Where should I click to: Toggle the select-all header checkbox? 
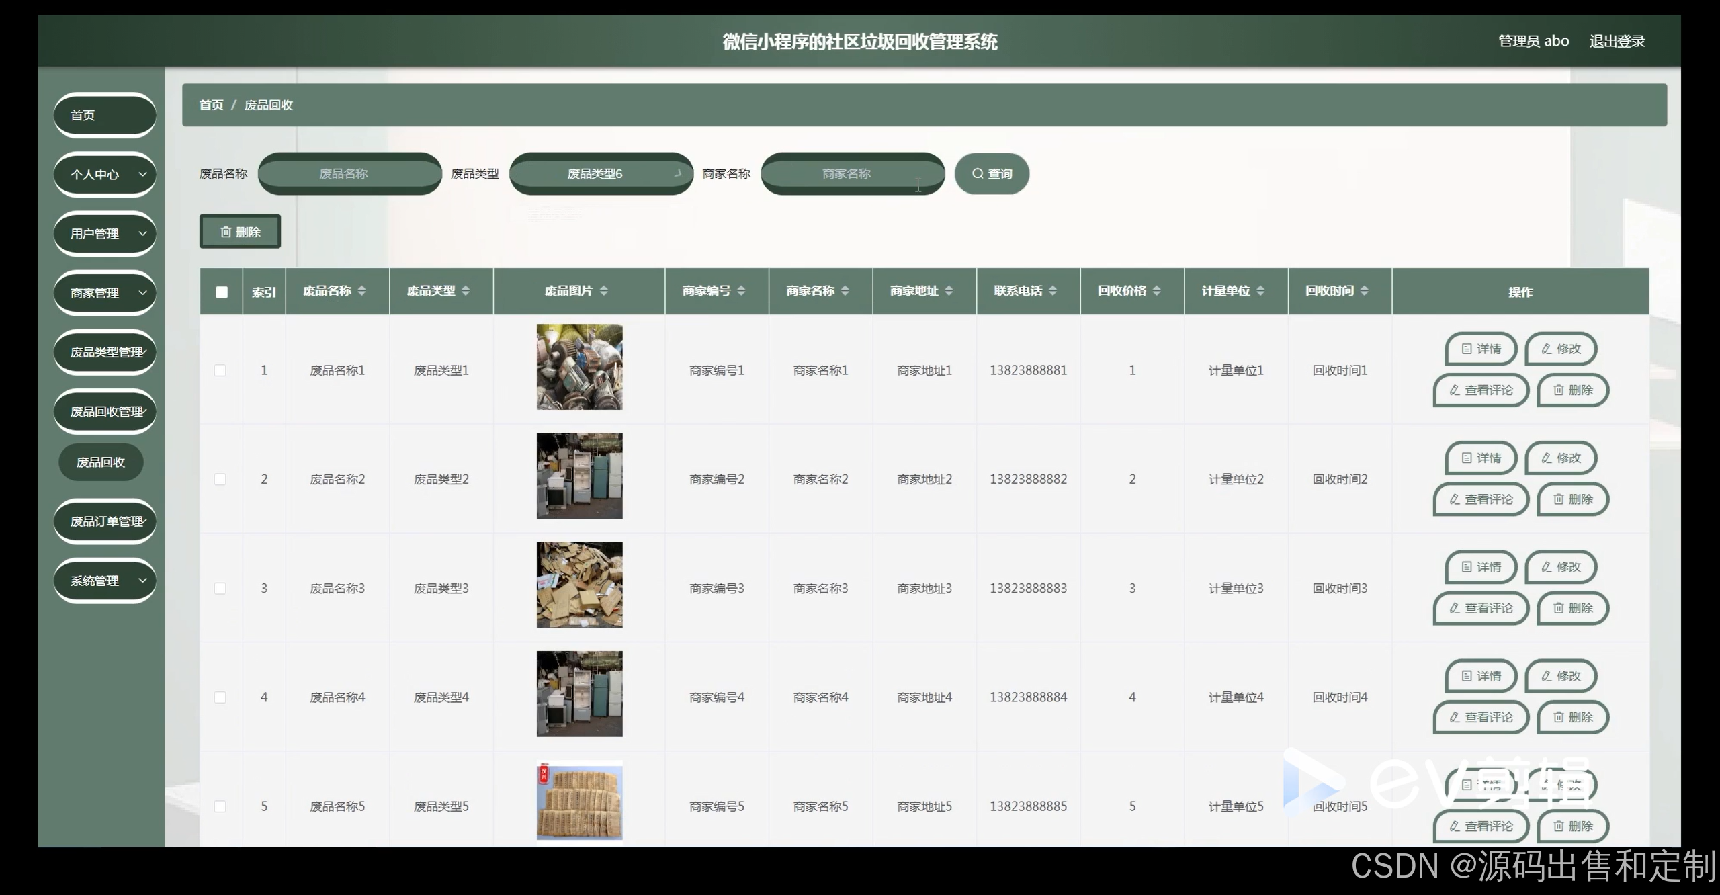[x=222, y=292]
